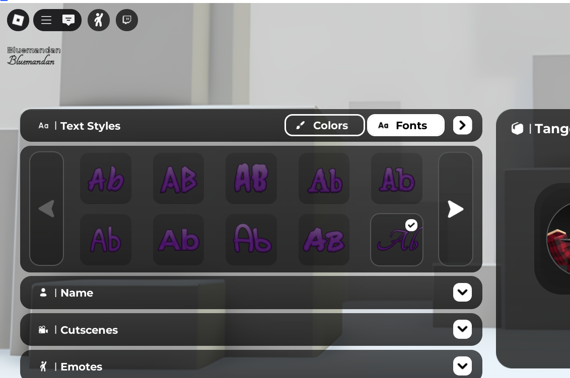Screen dimensions: 570x378
Task: Expand the Cutscenes section
Action: (x=462, y=329)
